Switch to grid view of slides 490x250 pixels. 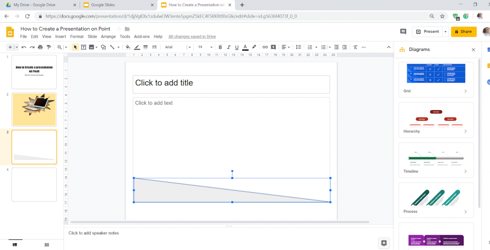click(46, 244)
